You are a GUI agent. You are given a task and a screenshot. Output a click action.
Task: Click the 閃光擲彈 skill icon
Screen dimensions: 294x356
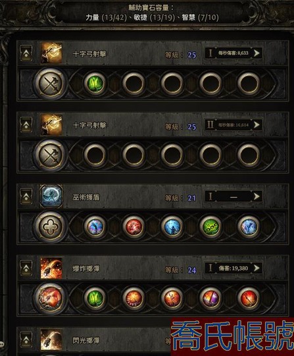tap(51, 340)
